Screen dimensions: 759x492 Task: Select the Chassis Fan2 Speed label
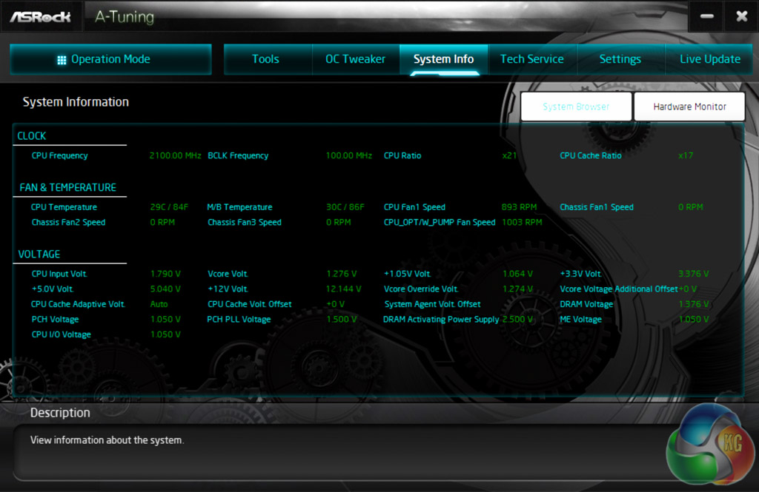coord(68,222)
